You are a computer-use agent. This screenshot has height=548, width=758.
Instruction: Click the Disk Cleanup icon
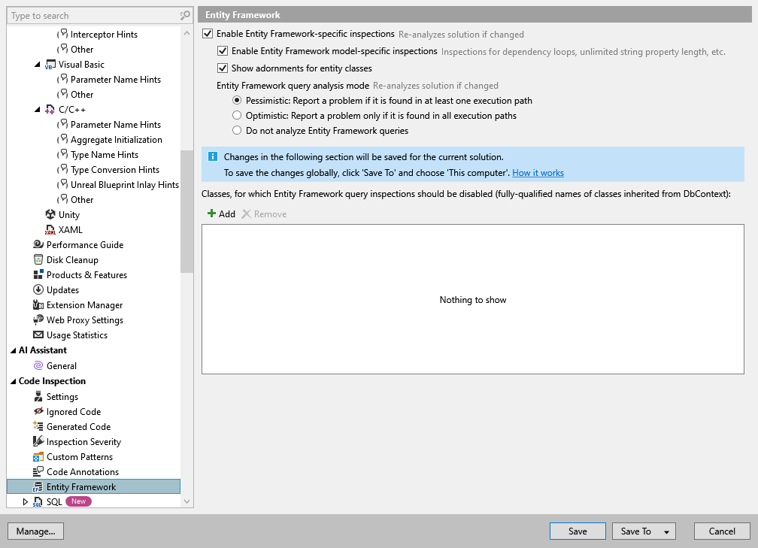38,259
